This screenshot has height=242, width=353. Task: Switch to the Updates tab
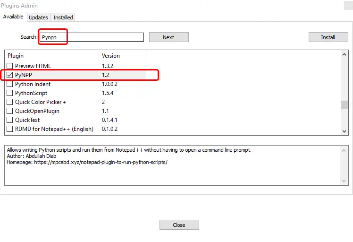tap(38, 17)
